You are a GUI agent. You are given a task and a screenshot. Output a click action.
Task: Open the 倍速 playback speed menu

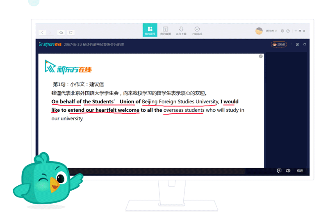(300, 171)
